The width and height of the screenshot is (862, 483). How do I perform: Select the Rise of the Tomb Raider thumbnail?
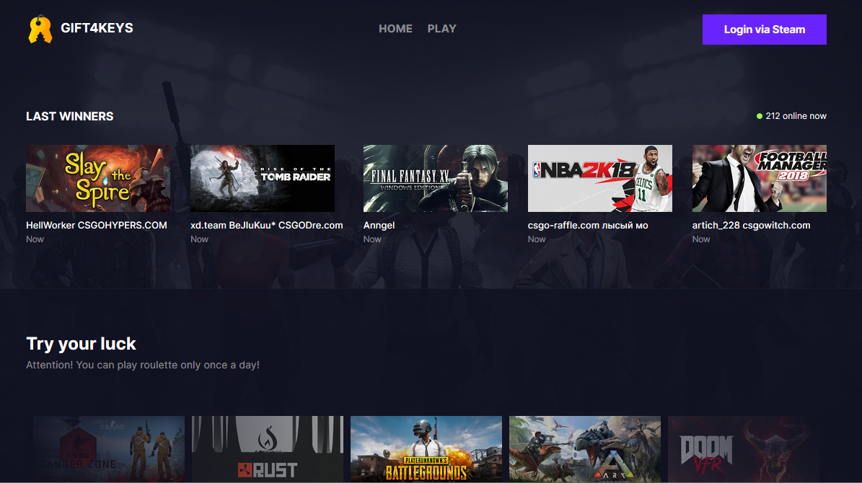(263, 179)
